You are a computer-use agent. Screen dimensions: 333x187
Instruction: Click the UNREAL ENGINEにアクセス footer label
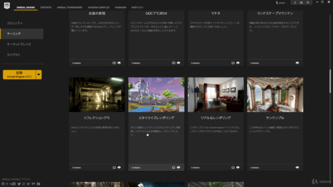[16, 179]
